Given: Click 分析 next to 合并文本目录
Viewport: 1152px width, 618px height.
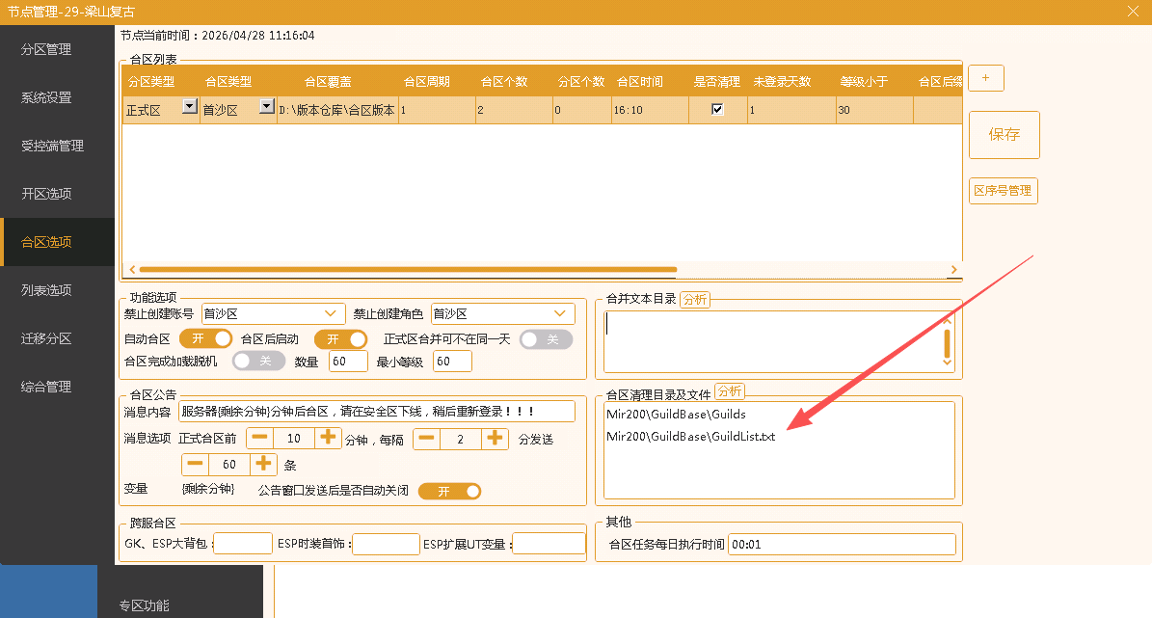Looking at the screenshot, I should [695, 299].
